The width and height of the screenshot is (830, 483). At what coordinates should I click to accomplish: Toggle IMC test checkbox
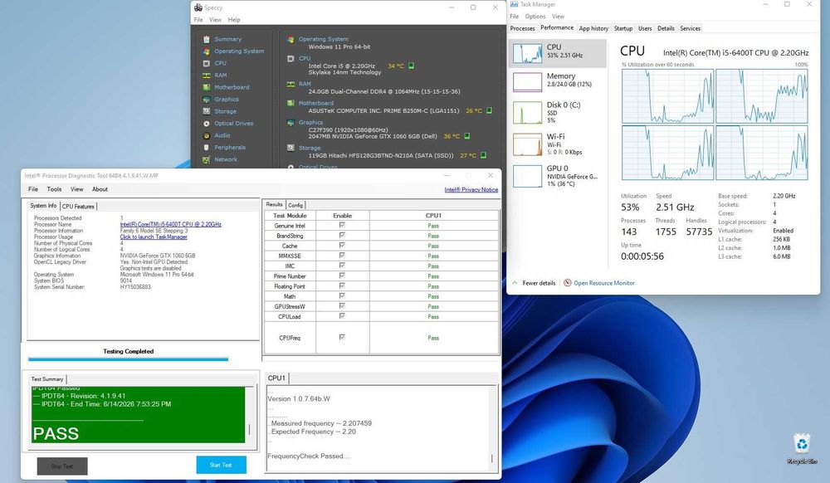point(342,266)
